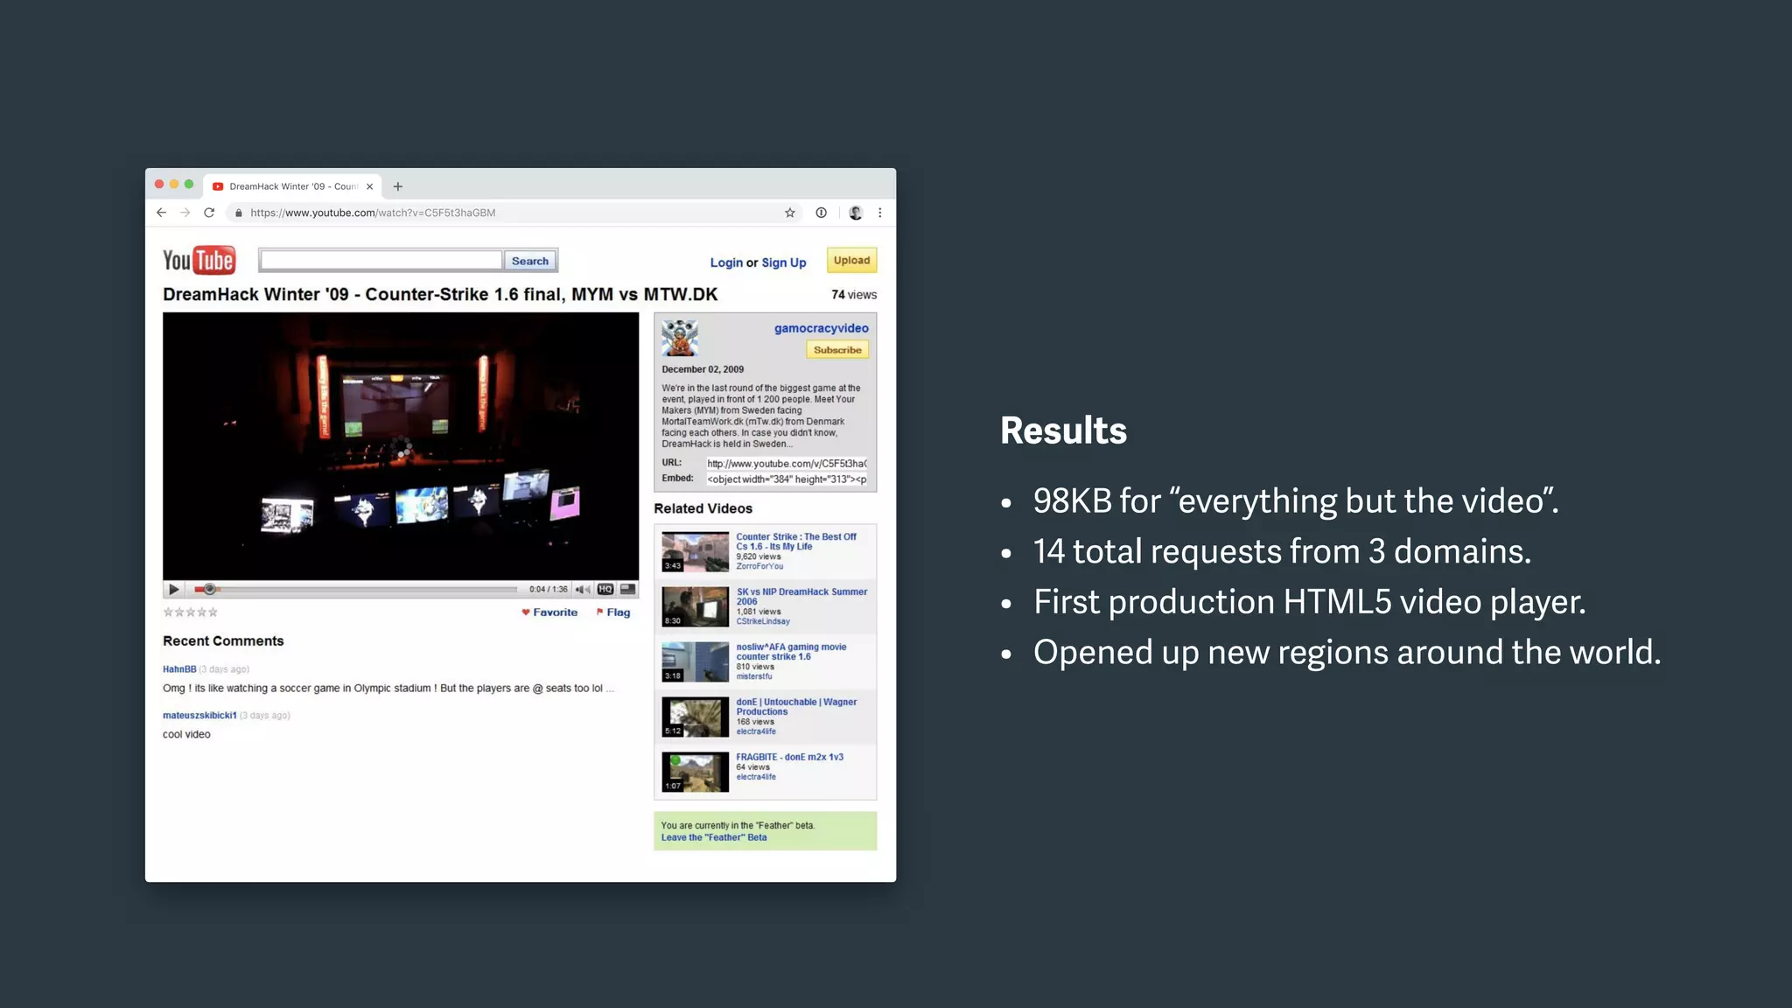Image resolution: width=1792 pixels, height=1008 pixels.
Task: Click the 'Recent Comments' heading
Action: click(223, 641)
